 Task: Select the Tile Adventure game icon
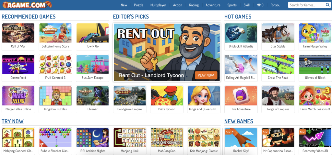pyautogui.click(x=241, y=96)
